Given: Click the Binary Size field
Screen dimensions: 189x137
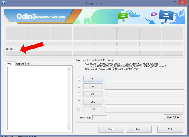Looking at the screenshot, I should click(100, 118).
